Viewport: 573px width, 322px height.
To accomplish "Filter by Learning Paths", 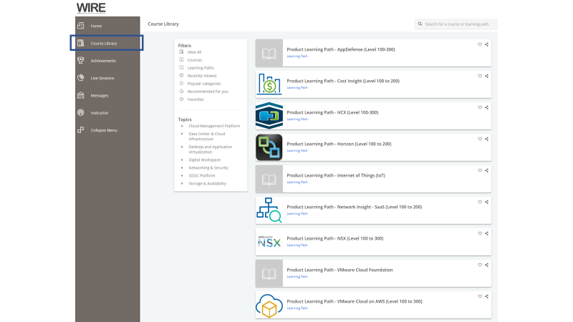I will [201, 68].
